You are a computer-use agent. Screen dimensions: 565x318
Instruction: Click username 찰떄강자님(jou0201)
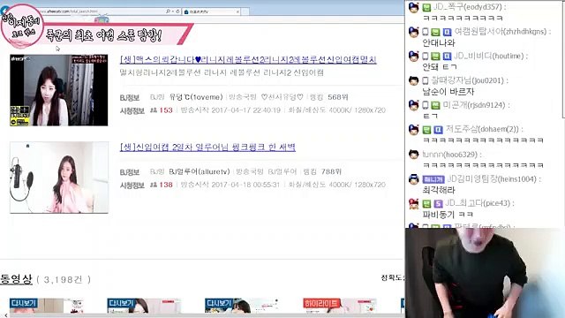point(467,80)
